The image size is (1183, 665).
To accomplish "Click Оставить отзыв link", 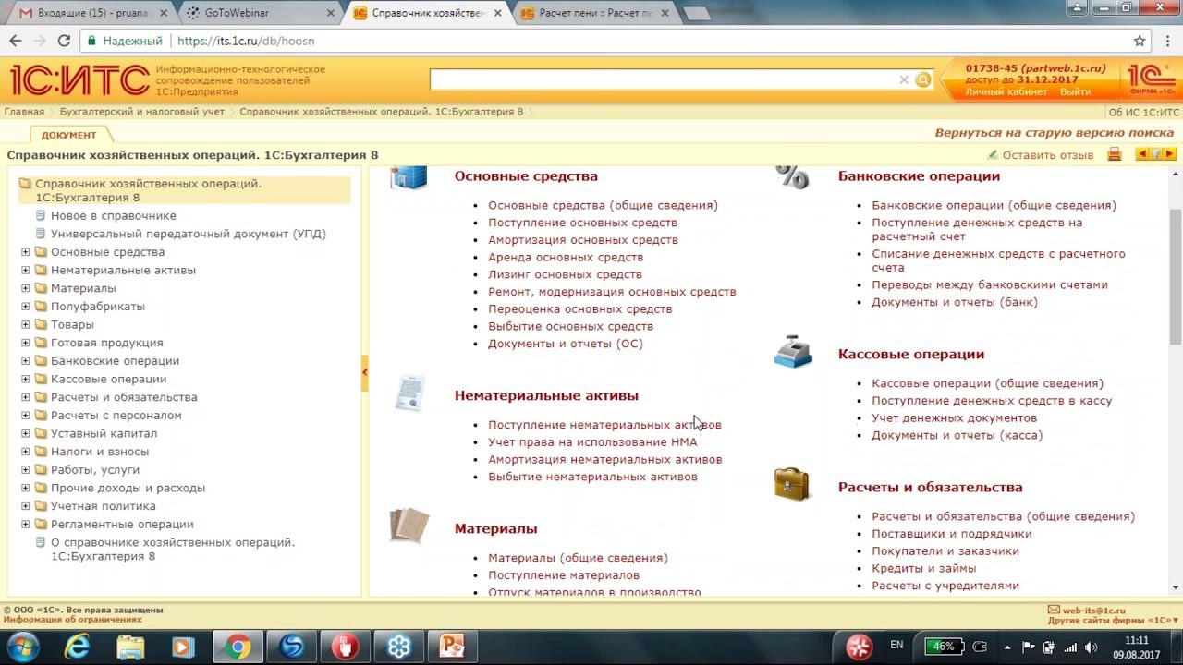I will point(1048,155).
